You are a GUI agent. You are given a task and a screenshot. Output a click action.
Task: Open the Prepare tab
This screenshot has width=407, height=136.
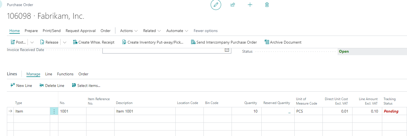point(31,31)
